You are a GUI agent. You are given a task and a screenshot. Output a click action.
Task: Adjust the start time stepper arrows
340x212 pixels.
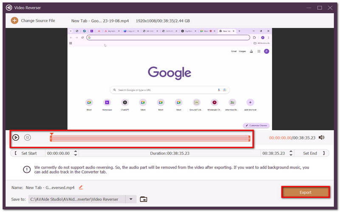[x=76, y=153]
